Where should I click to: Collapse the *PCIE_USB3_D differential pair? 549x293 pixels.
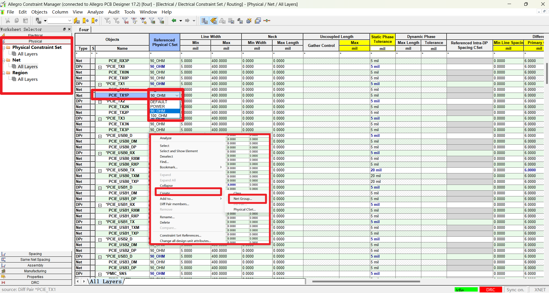click(100, 257)
